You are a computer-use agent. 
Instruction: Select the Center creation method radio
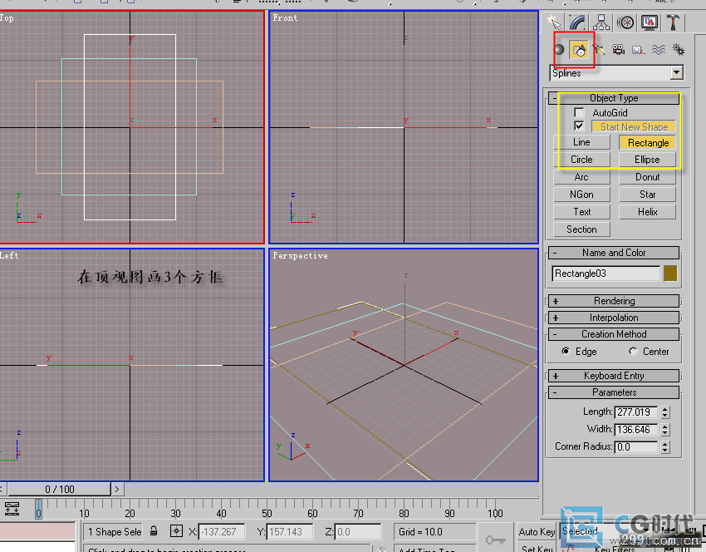pos(633,351)
